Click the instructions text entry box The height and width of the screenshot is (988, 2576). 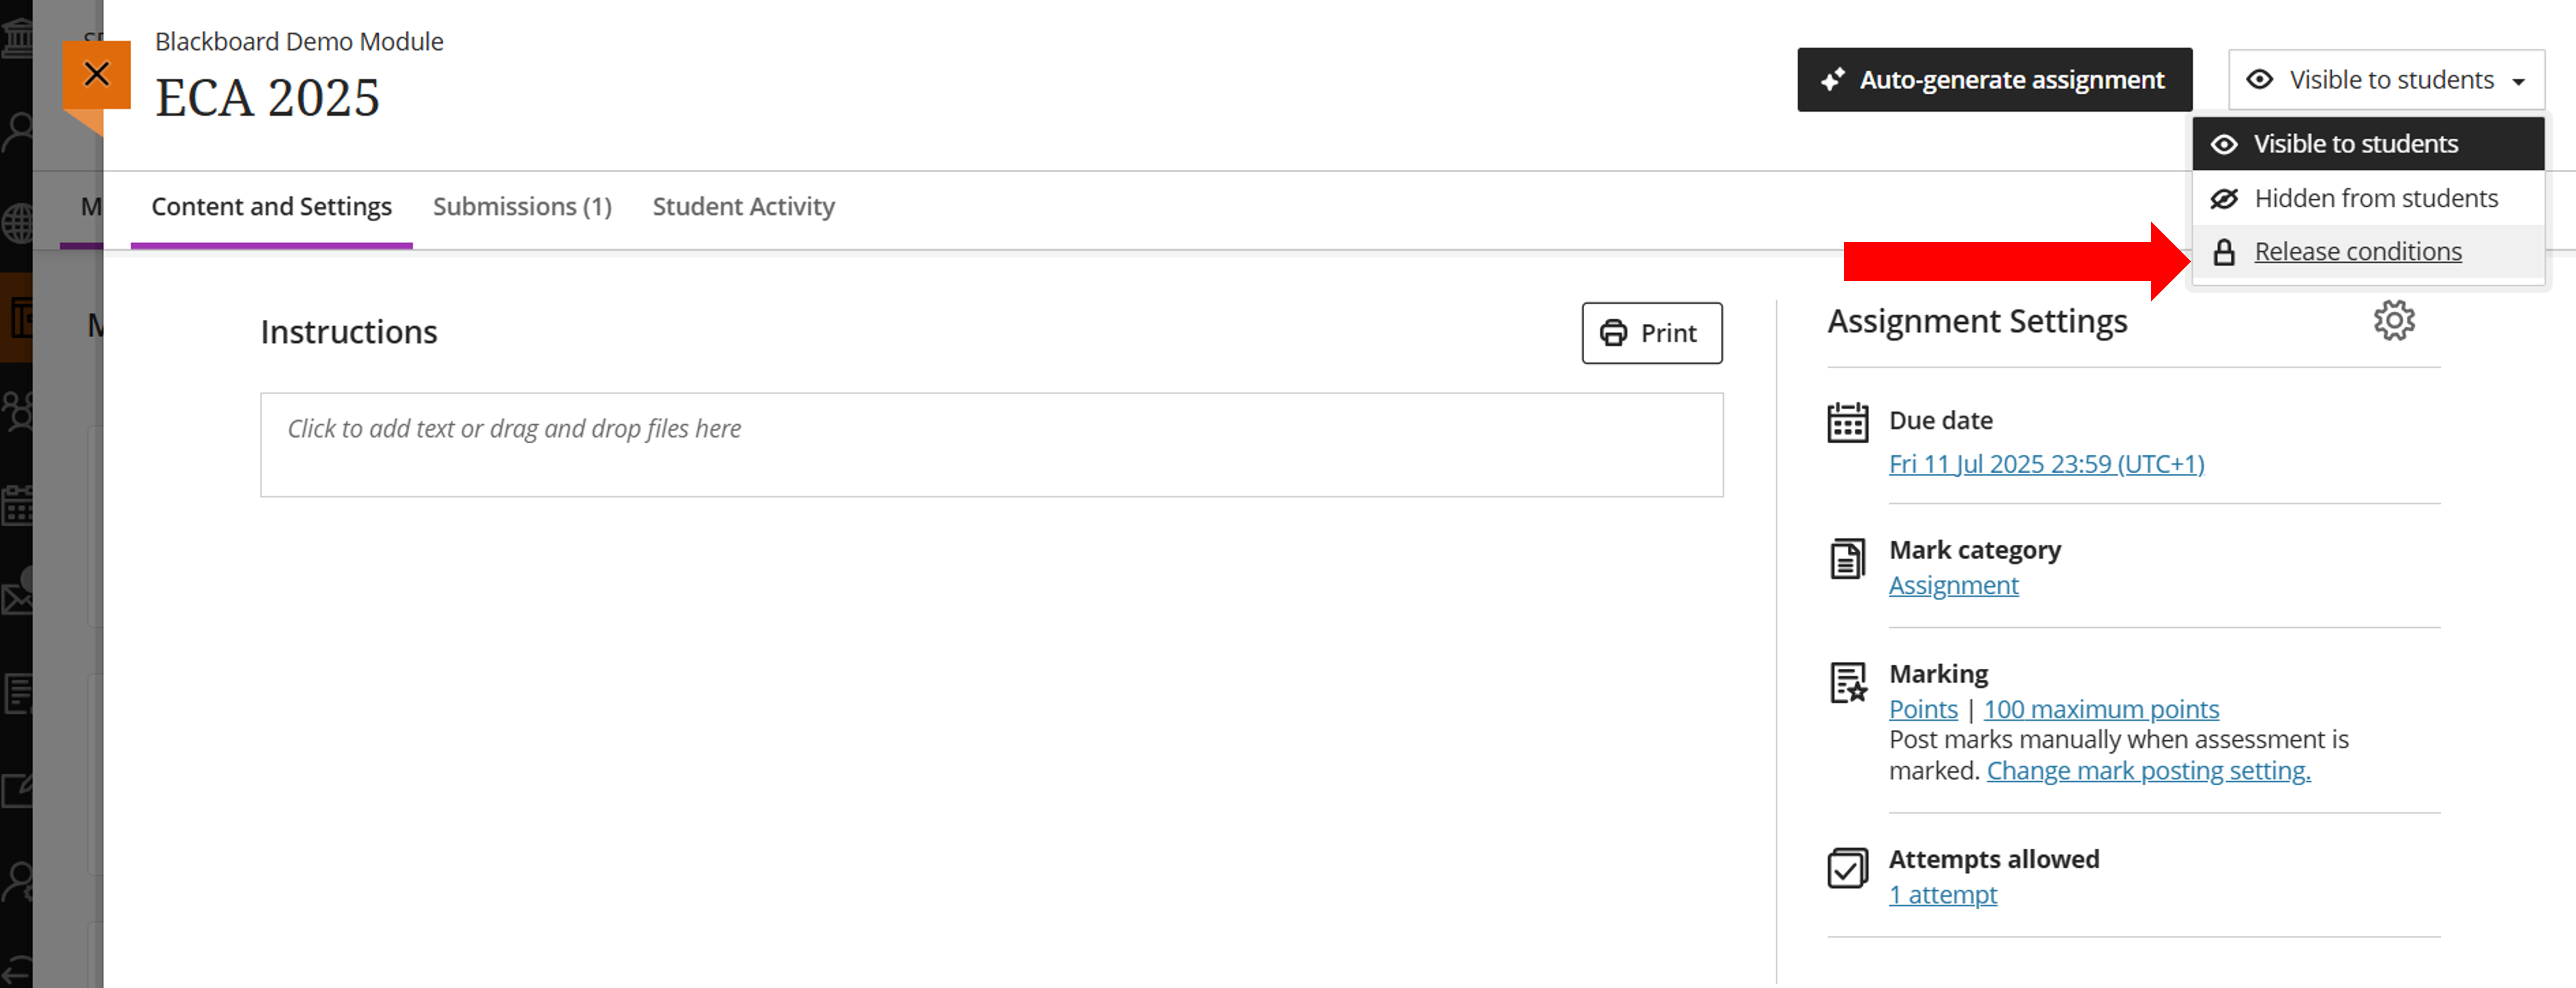pos(991,445)
